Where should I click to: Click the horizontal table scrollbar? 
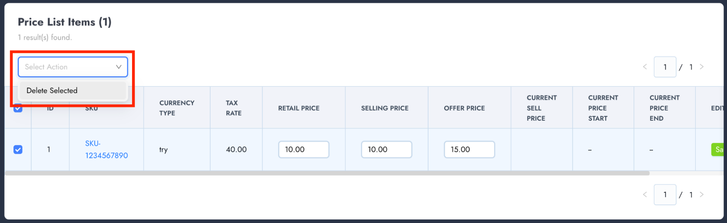click(x=327, y=173)
